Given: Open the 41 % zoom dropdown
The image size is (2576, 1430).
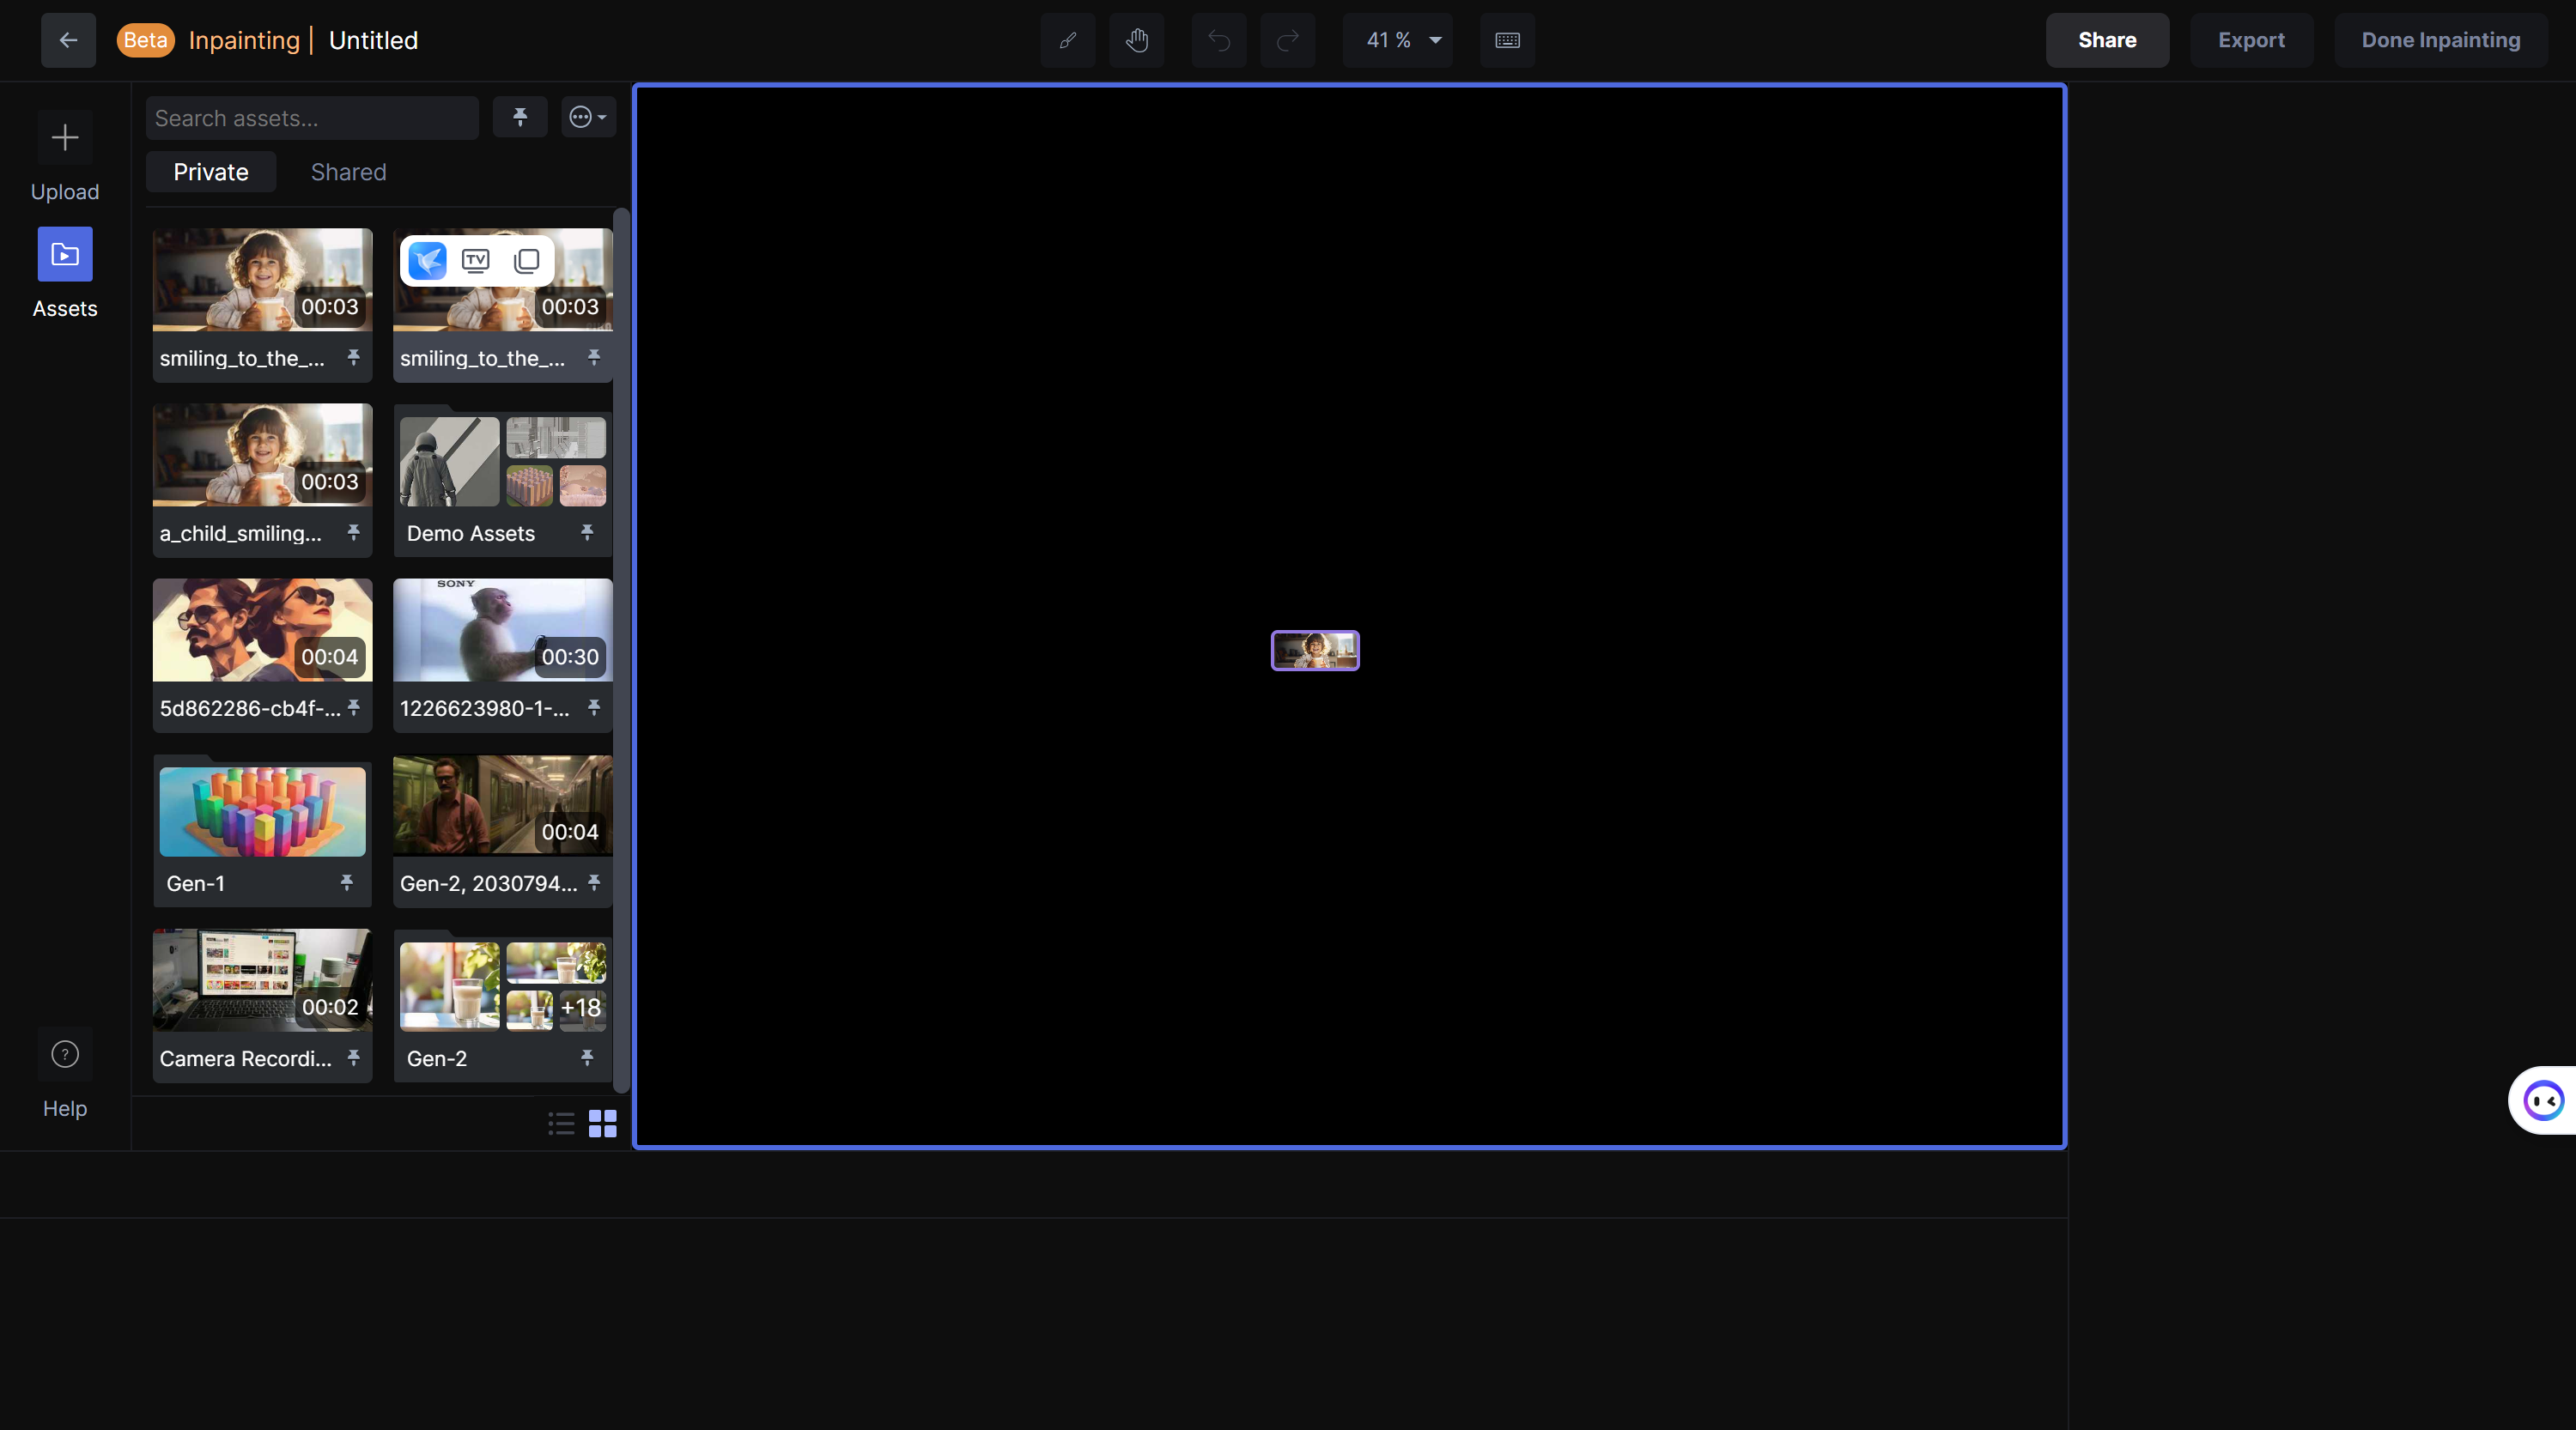Looking at the screenshot, I should click(1397, 40).
